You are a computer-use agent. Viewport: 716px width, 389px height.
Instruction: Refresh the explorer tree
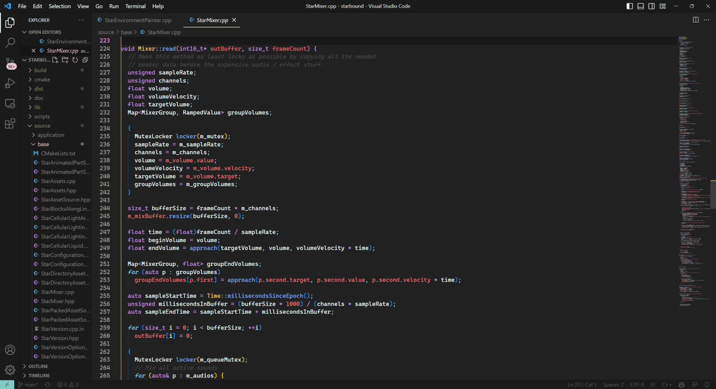75,60
